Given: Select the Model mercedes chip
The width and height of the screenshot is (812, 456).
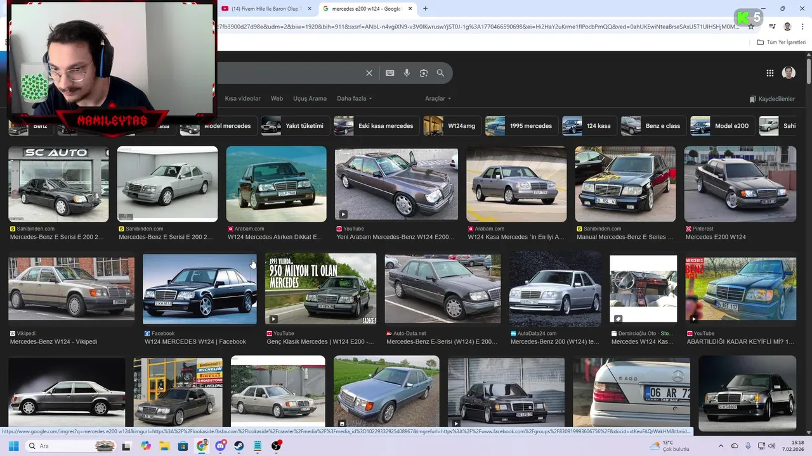Looking at the screenshot, I should pos(218,126).
